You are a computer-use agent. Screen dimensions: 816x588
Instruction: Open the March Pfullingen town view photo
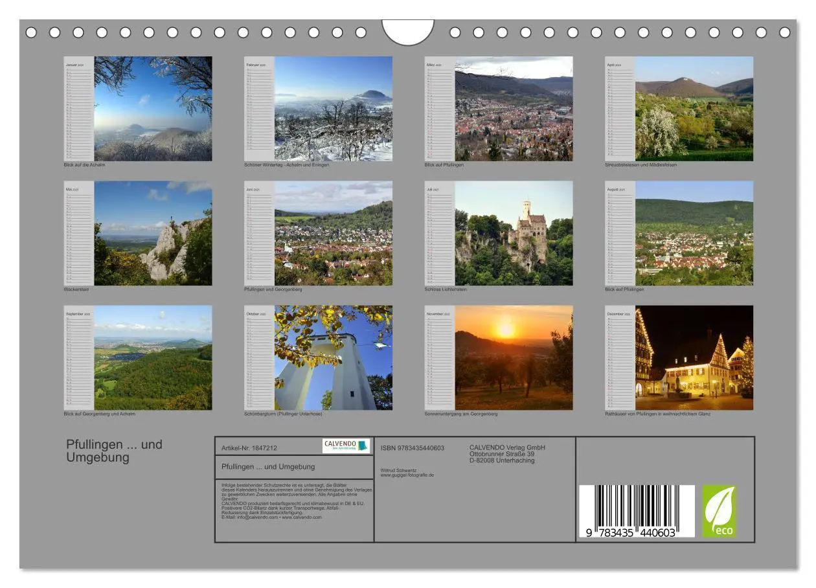click(514, 108)
